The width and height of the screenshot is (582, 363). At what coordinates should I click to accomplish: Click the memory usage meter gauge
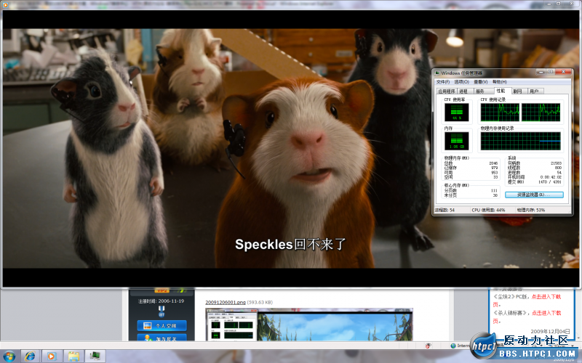tap(457, 141)
